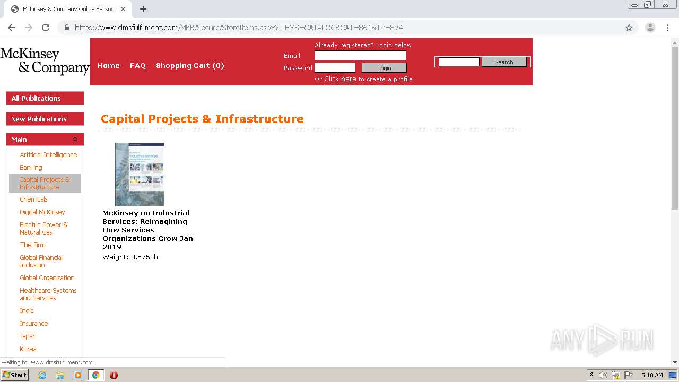The width and height of the screenshot is (679, 382).
Task: Open All Publications section
Action: coord(45,98)
